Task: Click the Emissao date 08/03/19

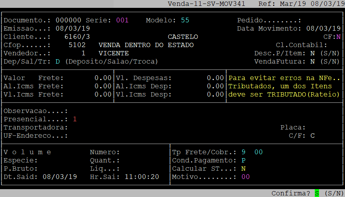Action: [x=73, y=29]
